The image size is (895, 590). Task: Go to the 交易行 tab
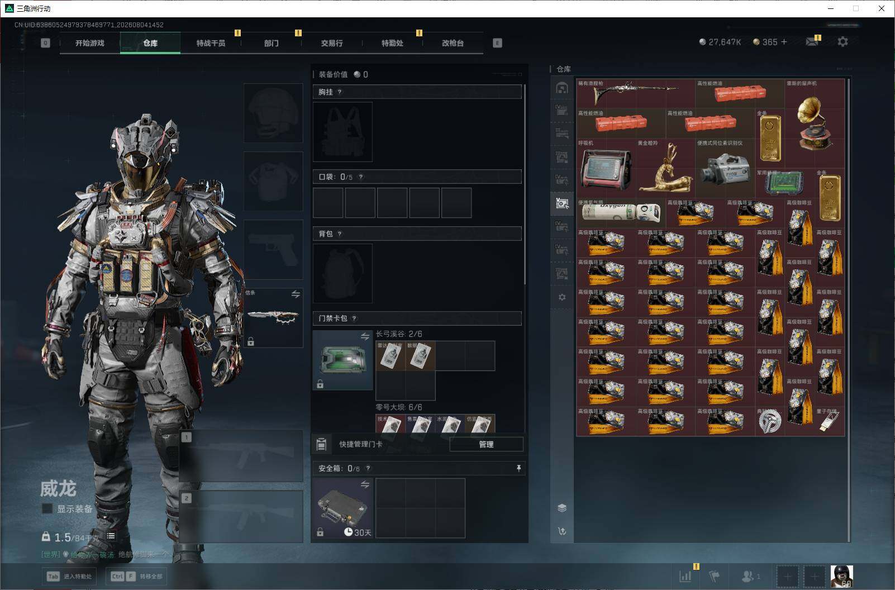(332, 43)
